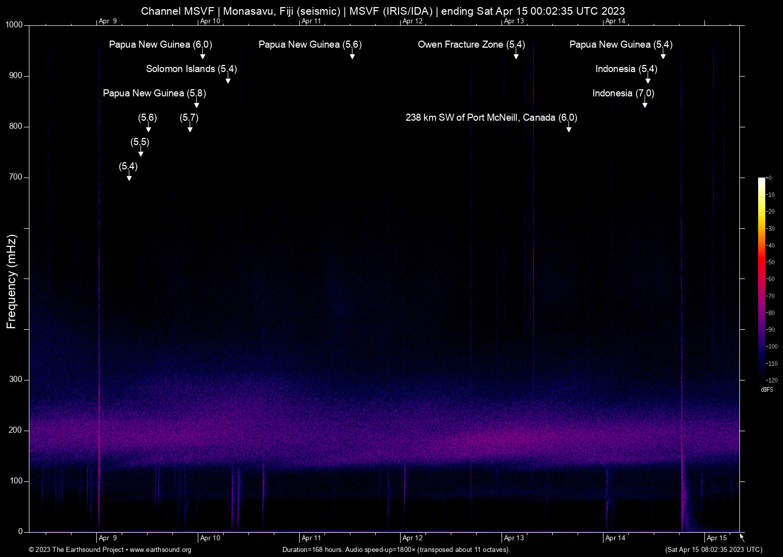Click the arrow under the standalone (5.5) label
The height and width of the screenshot is (557, 783).
[140, 152]
